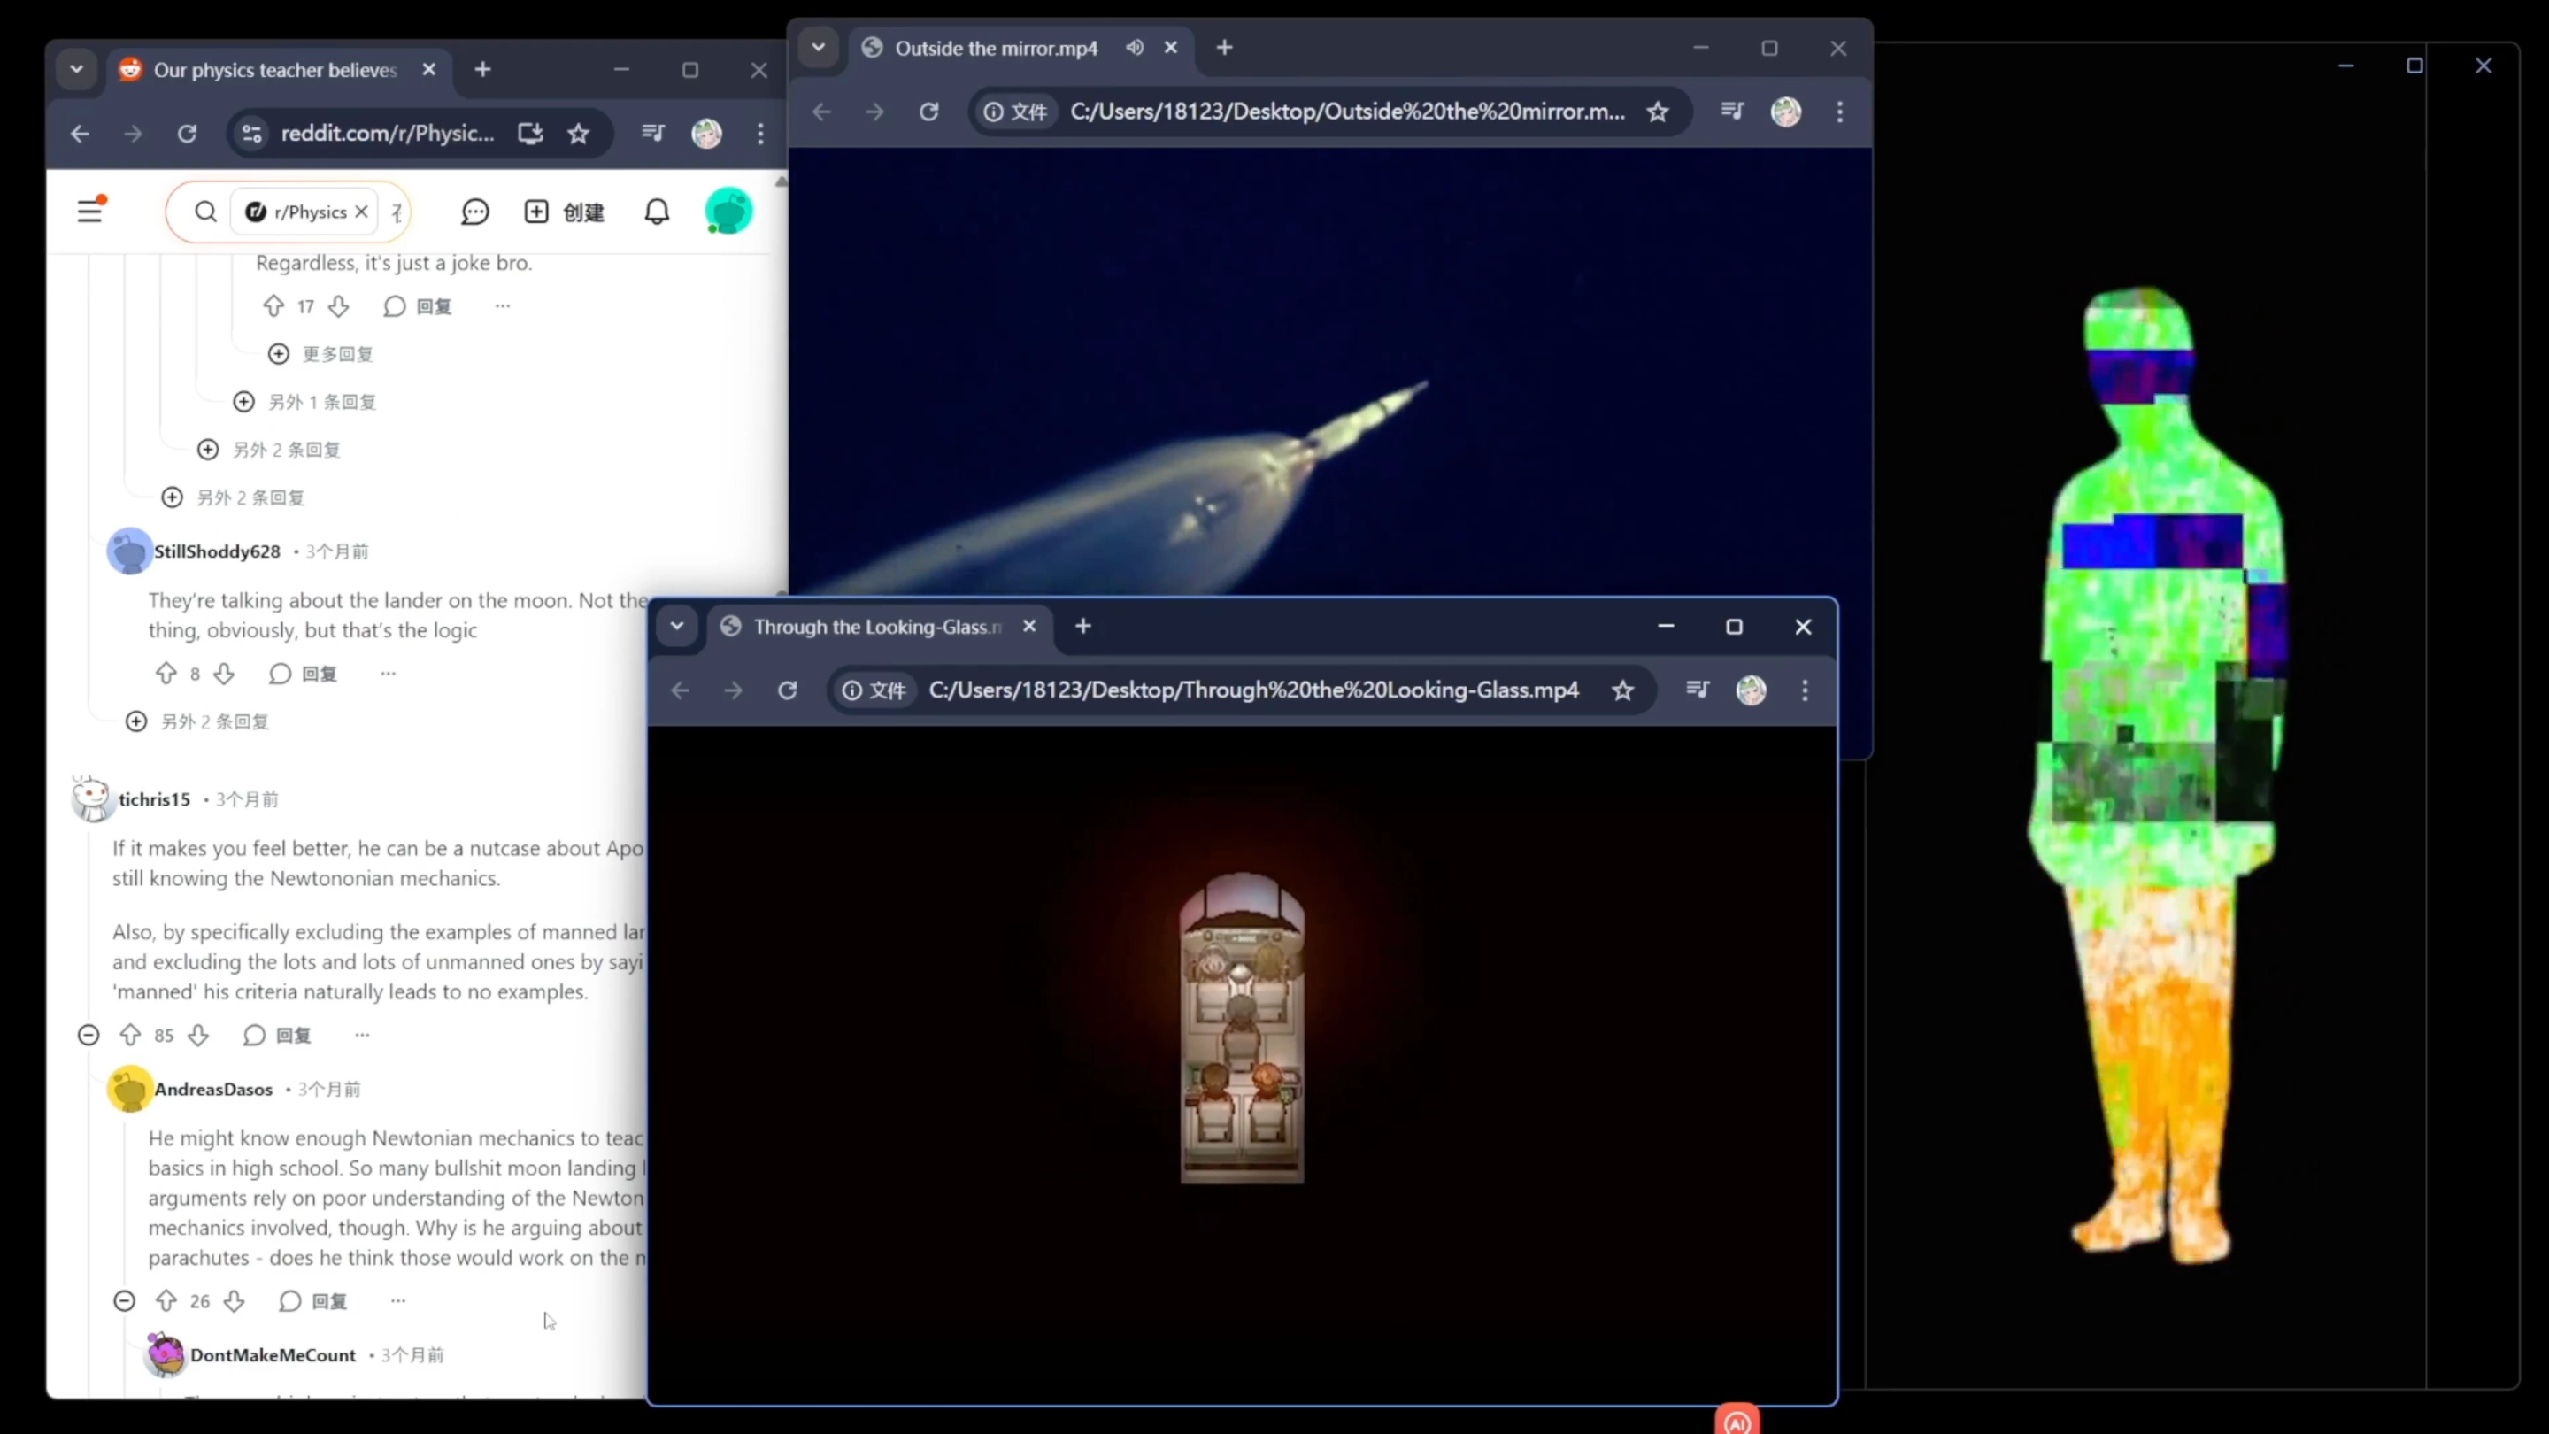Select the 'Through the Looking-Glass' tab
The width and height of the screenshot is (2549, 1434).
pyautogui.click(x=879, y=627)
